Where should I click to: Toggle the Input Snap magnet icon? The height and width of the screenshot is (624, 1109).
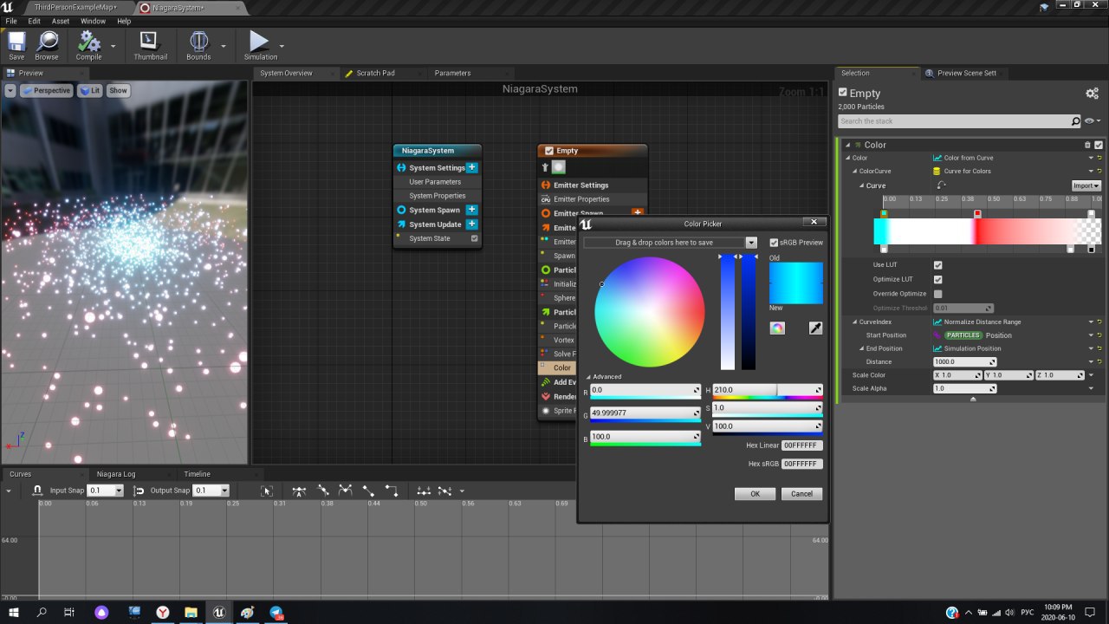(x=38, y=491)
